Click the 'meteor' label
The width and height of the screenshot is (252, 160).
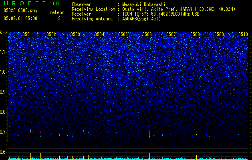click(x=57, y=12)
